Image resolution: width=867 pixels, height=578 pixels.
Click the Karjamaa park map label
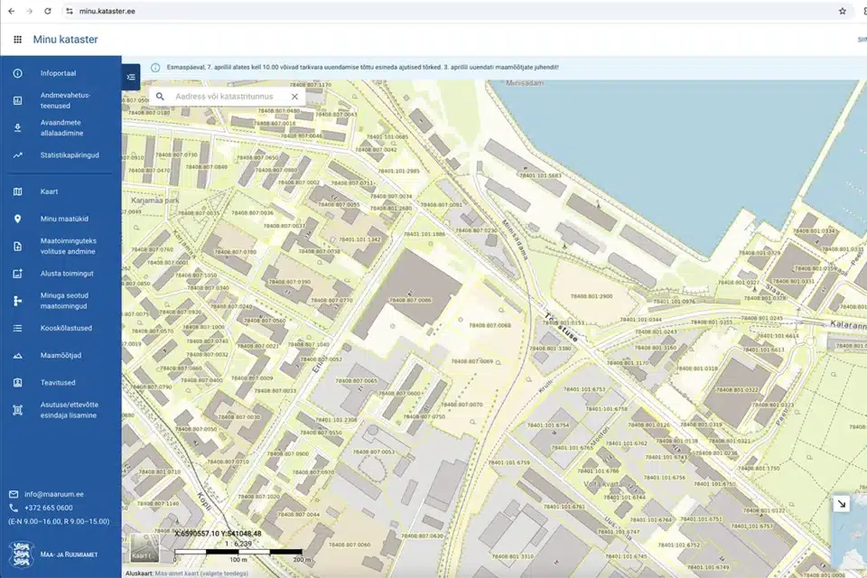tap(154, 200)
